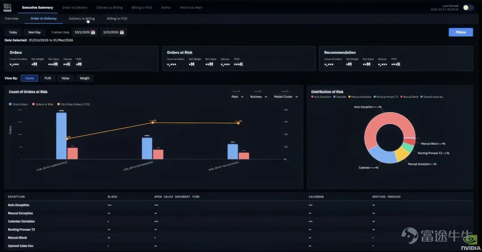Click the Auto Exception legend dot
The width and height of the screenshot is (482, 252).
coord(312,97)
